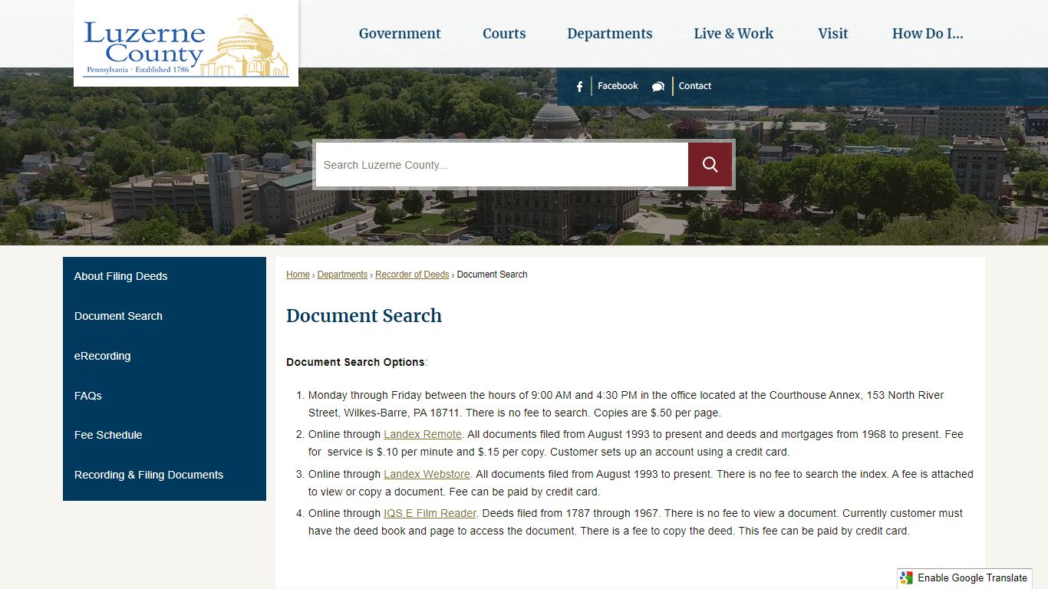Open FAQs in sidebar
This screenshot has height=589, width=1048.
click(x=164, y=396)
